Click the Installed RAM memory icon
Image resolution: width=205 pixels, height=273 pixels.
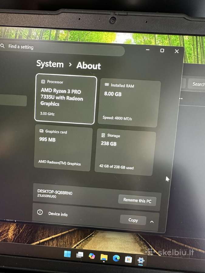pyautogui.click(x=107, y=85)
